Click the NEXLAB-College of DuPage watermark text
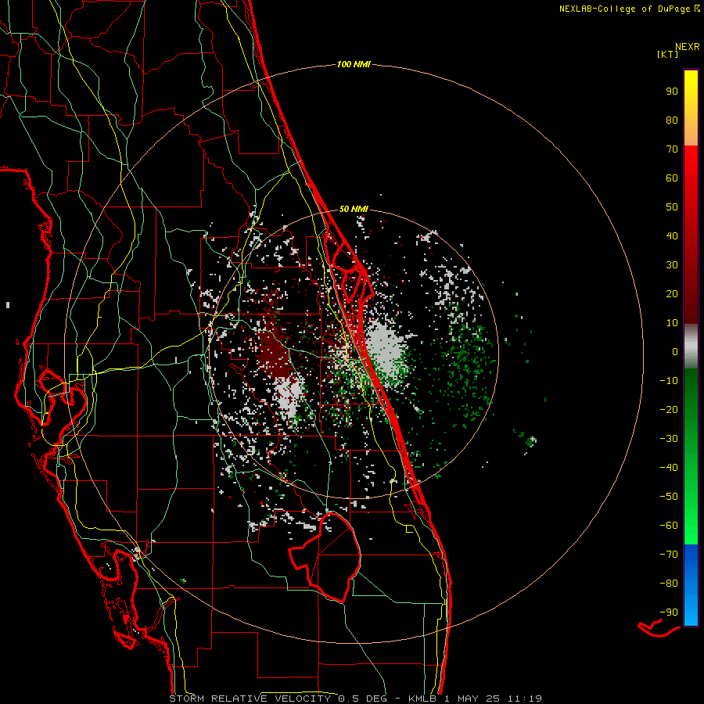Image resolution: width=704 pixels, height=704 pixels. coord(629,9)
